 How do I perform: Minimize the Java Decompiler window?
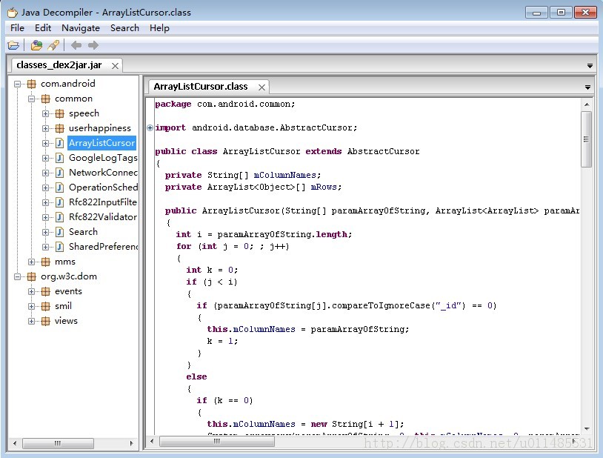click(x=536, y=13)
